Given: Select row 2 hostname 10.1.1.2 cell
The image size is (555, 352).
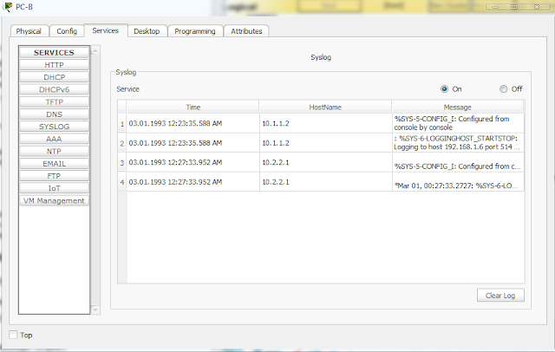Looking at the screenshot, I should [x=326, y=143].
